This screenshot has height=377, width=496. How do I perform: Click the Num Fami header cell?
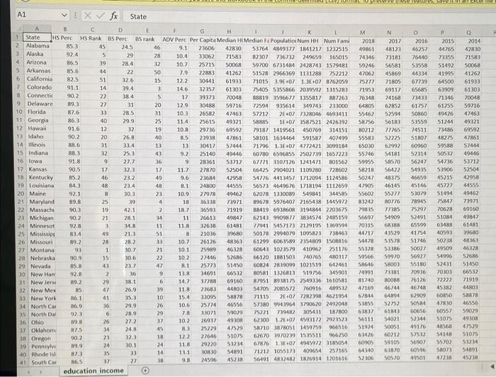336,41
